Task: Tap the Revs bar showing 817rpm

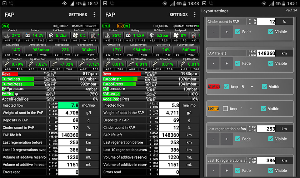Action: point(50,74)
